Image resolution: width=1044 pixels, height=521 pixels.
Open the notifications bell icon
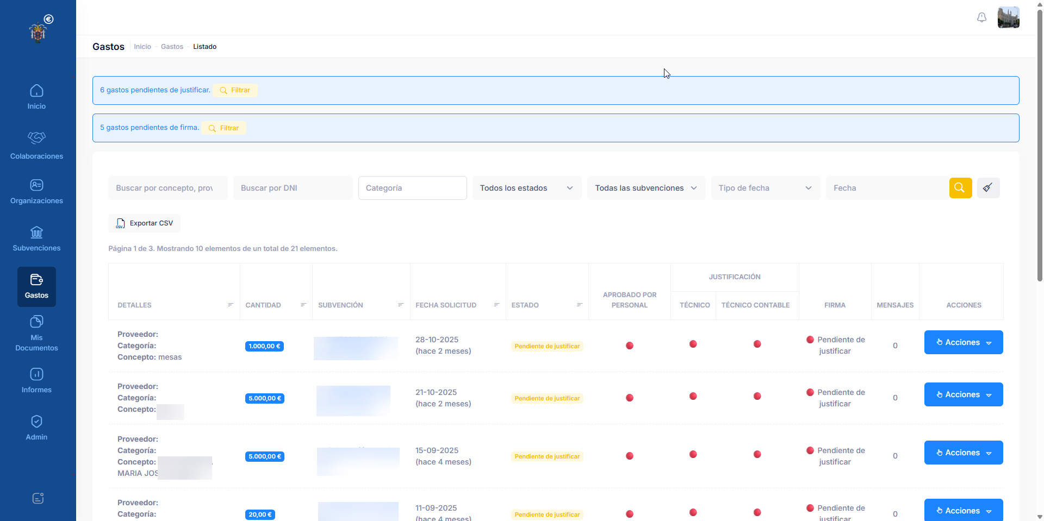pos(981,17)
